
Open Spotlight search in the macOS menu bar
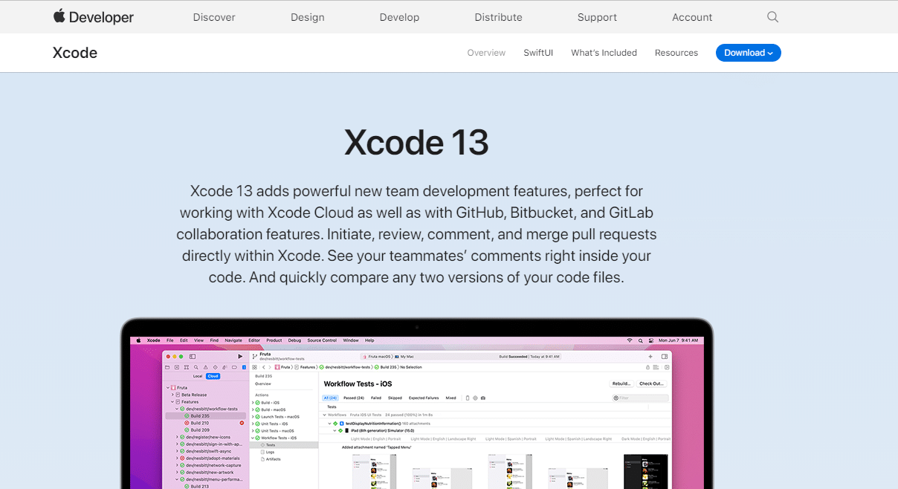tap(641, 340)
